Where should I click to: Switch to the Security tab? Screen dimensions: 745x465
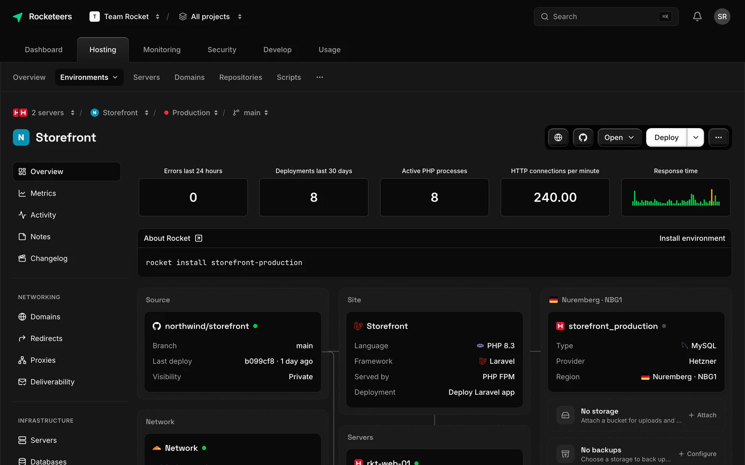click(x=222, y=50)
